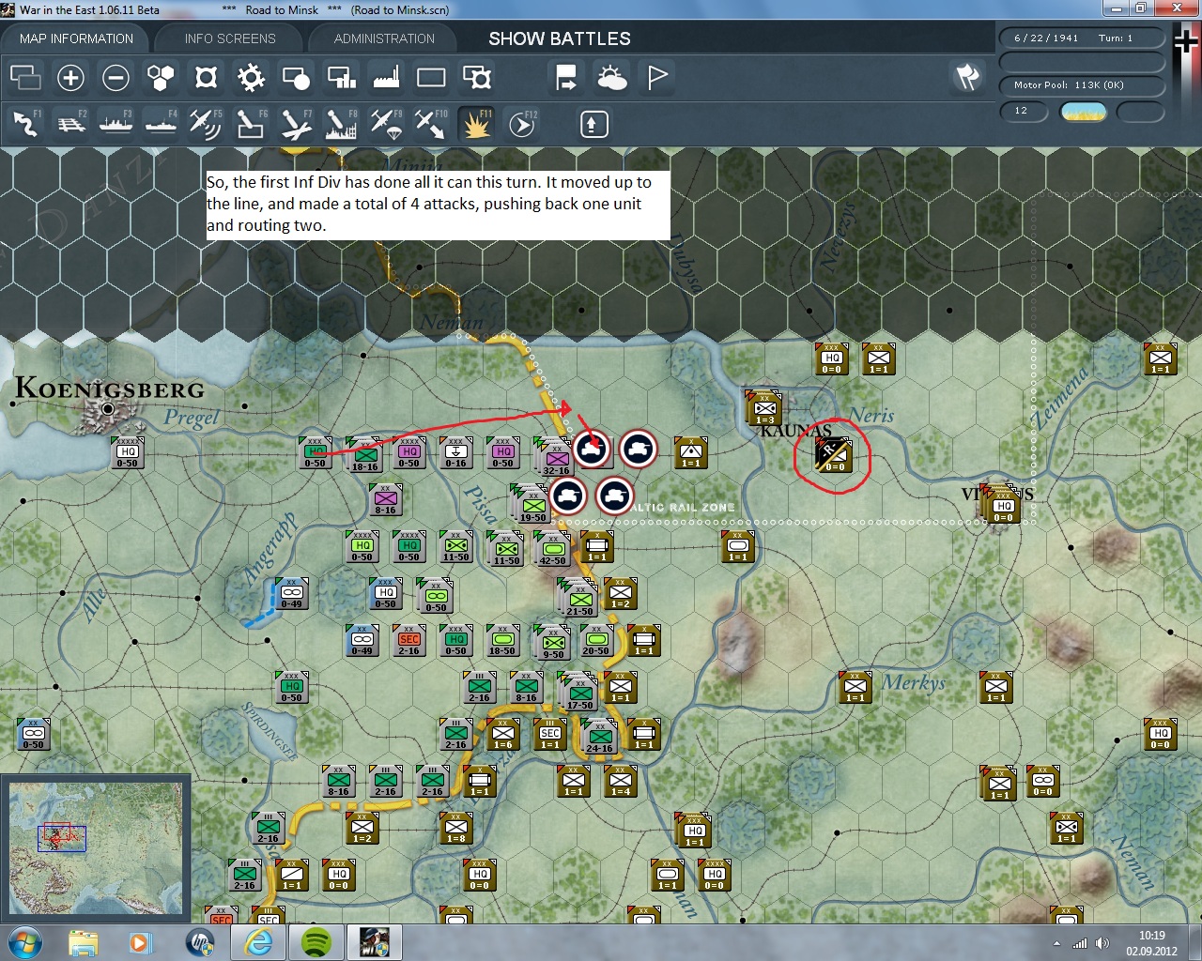Click the rectangle with circle toolbar icon
Screen dimensions: 1202x961
296,78
